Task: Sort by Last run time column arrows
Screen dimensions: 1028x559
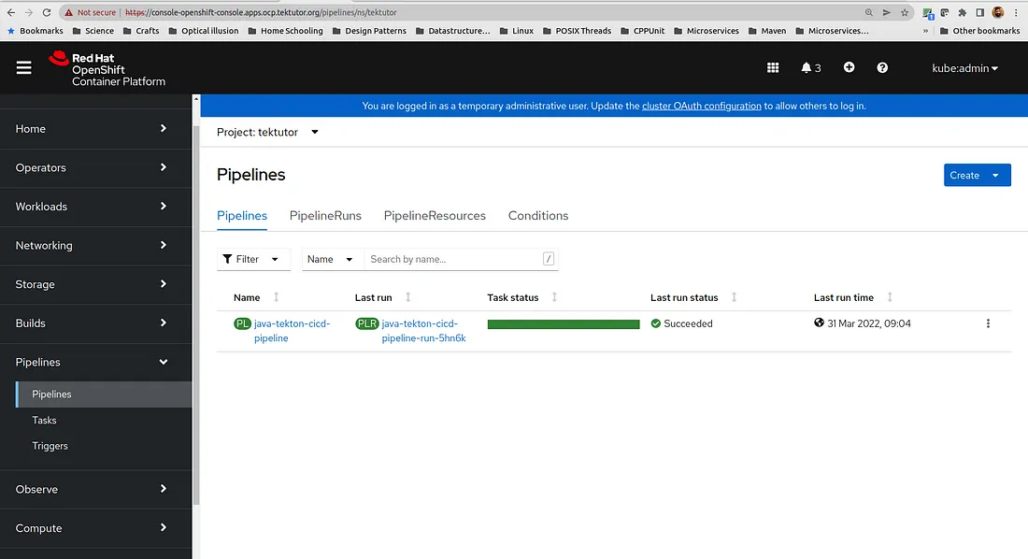Action: tap(890, 297)
